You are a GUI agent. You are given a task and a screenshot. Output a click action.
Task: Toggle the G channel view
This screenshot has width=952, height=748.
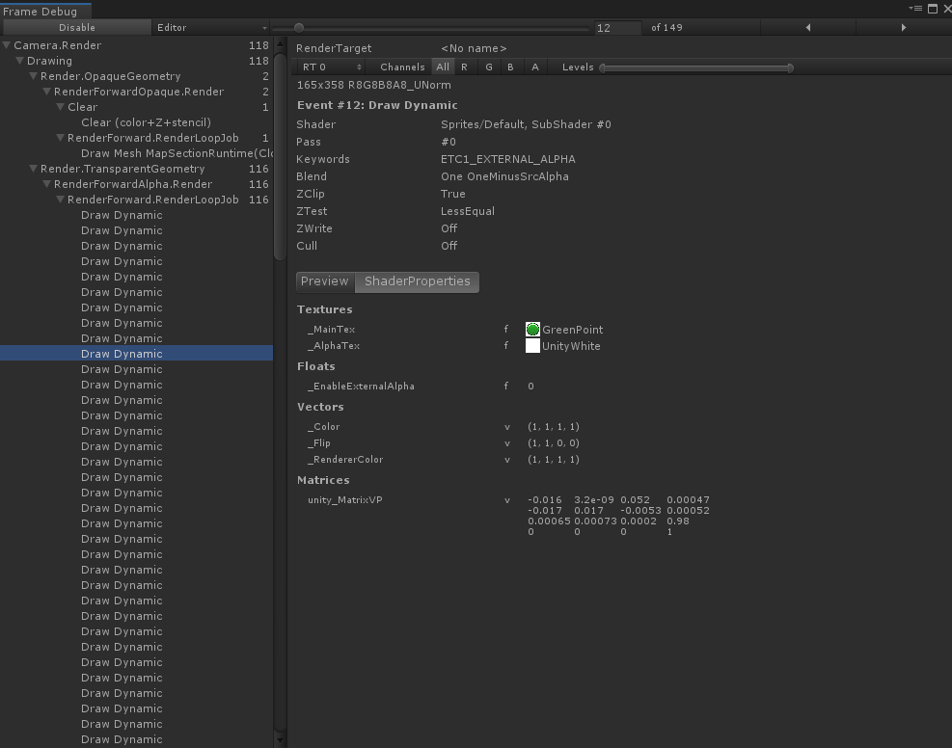486,67
